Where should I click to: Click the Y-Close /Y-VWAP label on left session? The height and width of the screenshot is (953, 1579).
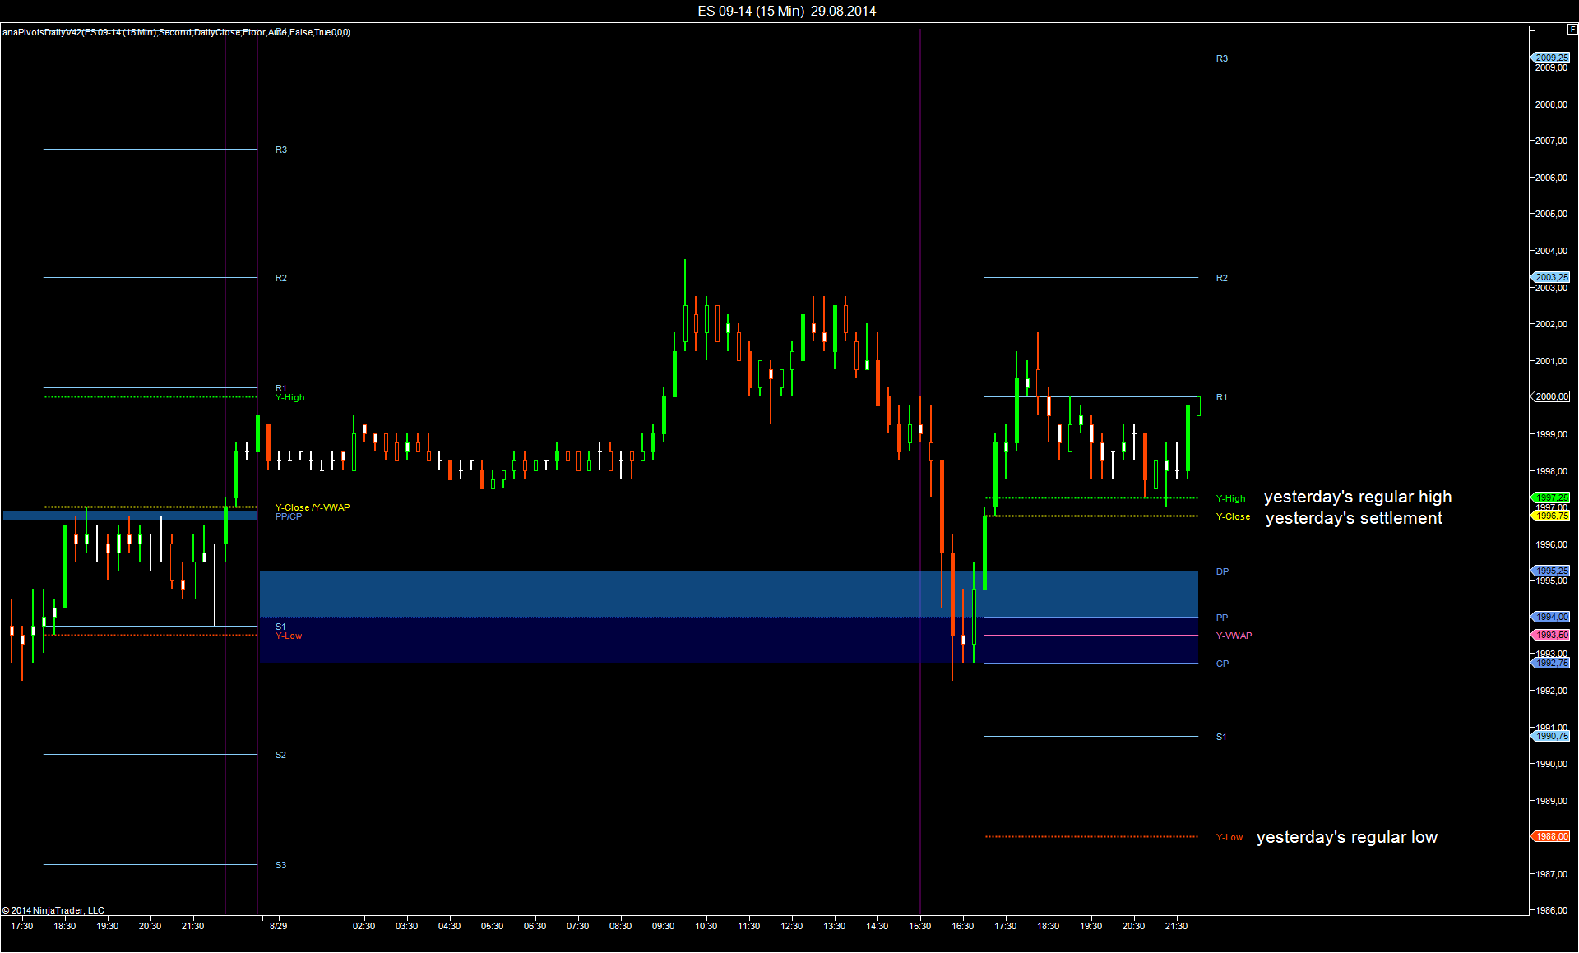coord(312,507)
